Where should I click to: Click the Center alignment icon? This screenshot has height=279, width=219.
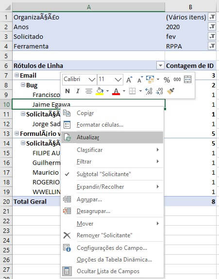89,91
